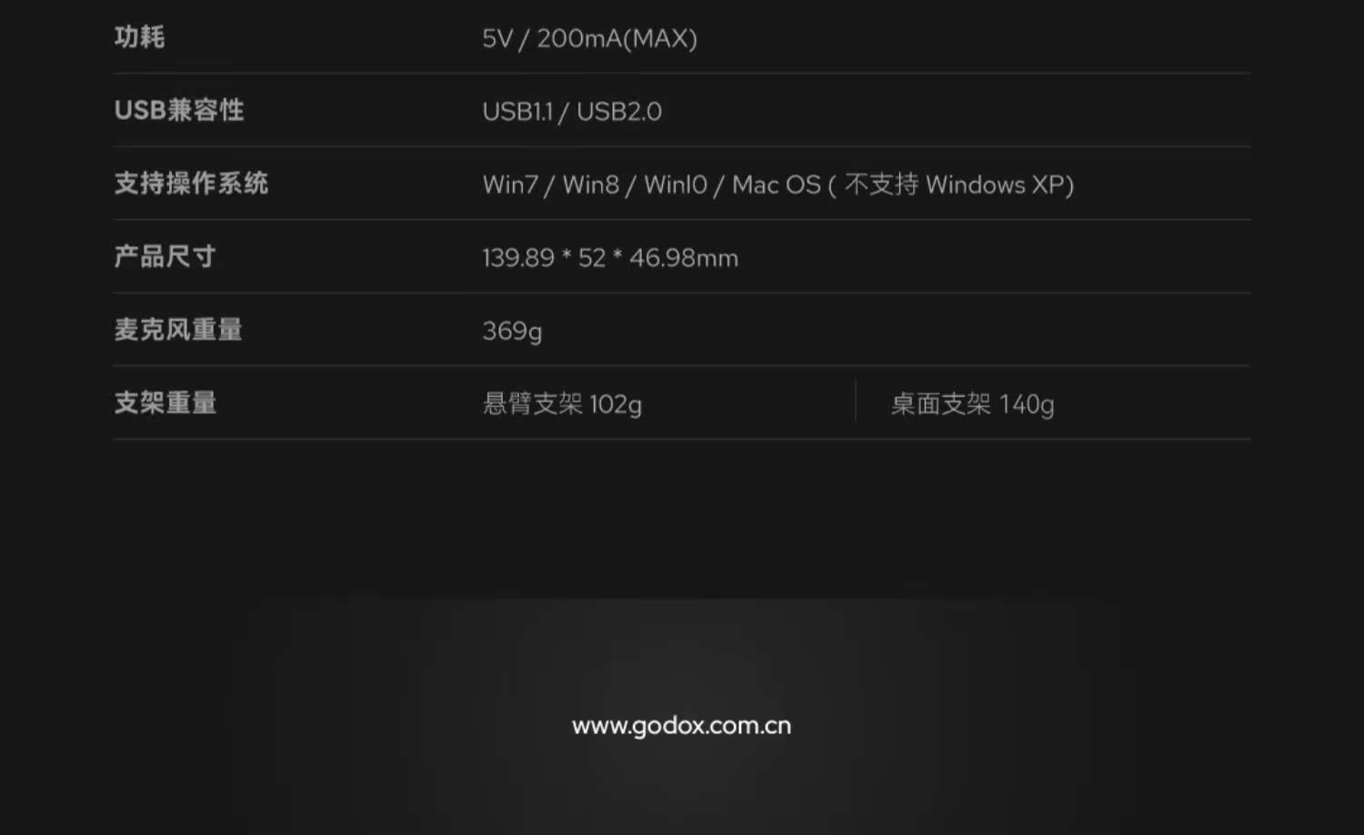Click the USB1.1 / USB2.0 value text

click(x=572, y=112)
